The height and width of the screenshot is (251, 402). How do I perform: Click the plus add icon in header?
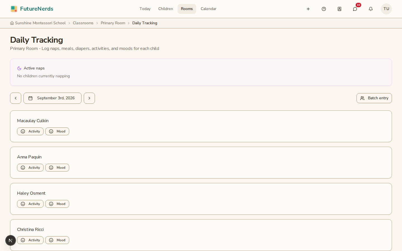[308, 9]
